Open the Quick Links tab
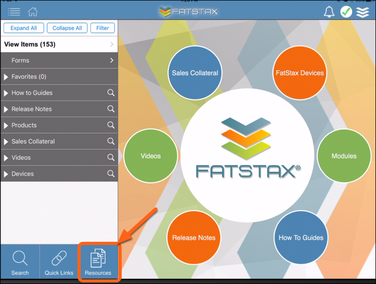The image size is (376, 284). (59, 262)
